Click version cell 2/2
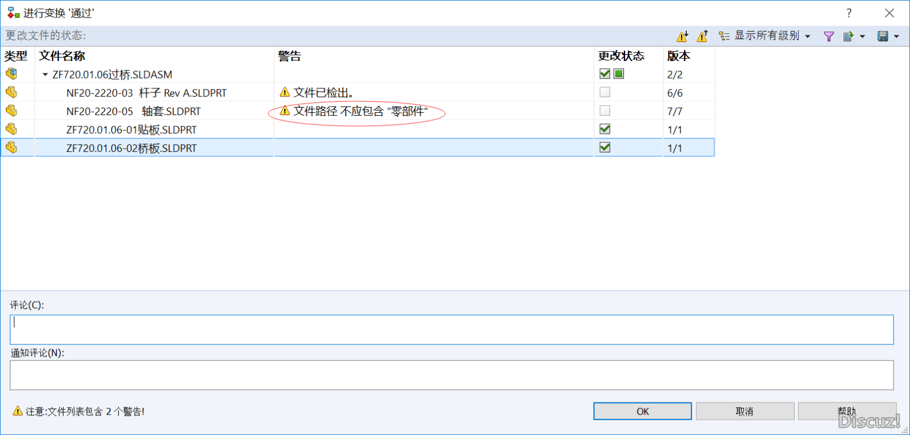This screenshot has height=435, width=910. tap(675, 74)
